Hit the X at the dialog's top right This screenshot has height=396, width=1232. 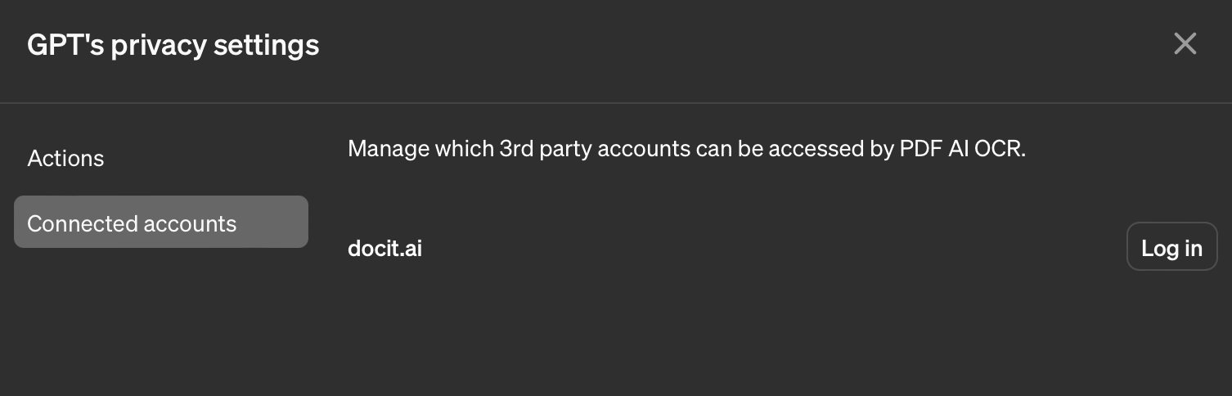1185,44
